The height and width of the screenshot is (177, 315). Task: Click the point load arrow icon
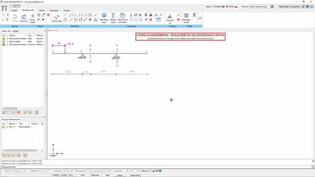(x=131, y=15)
